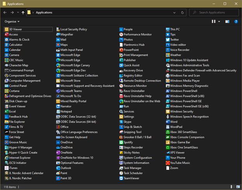Screen dimensions: 242x190
Task: Select 'Windows 10 Update Assistant' entry
Action: pyautogui.click(x=187, y=60)
